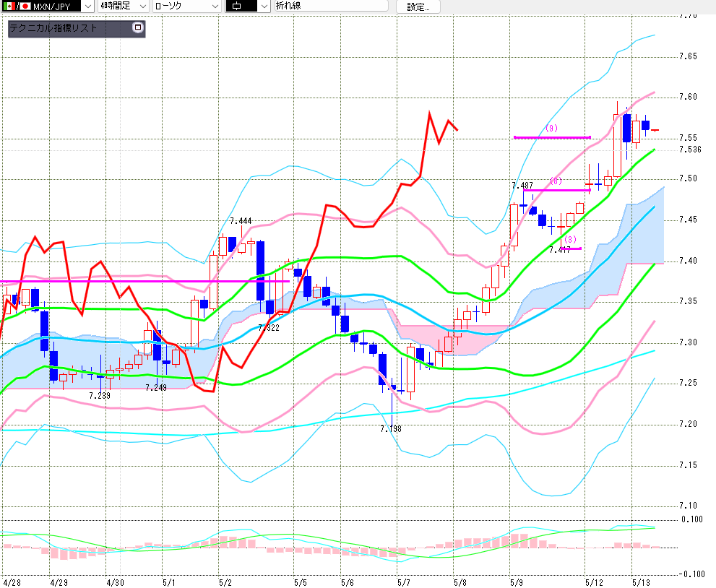Screen dimensions: 716x588
Task: Click the 7.198 low price label
Action: click(x=390, y=428)
